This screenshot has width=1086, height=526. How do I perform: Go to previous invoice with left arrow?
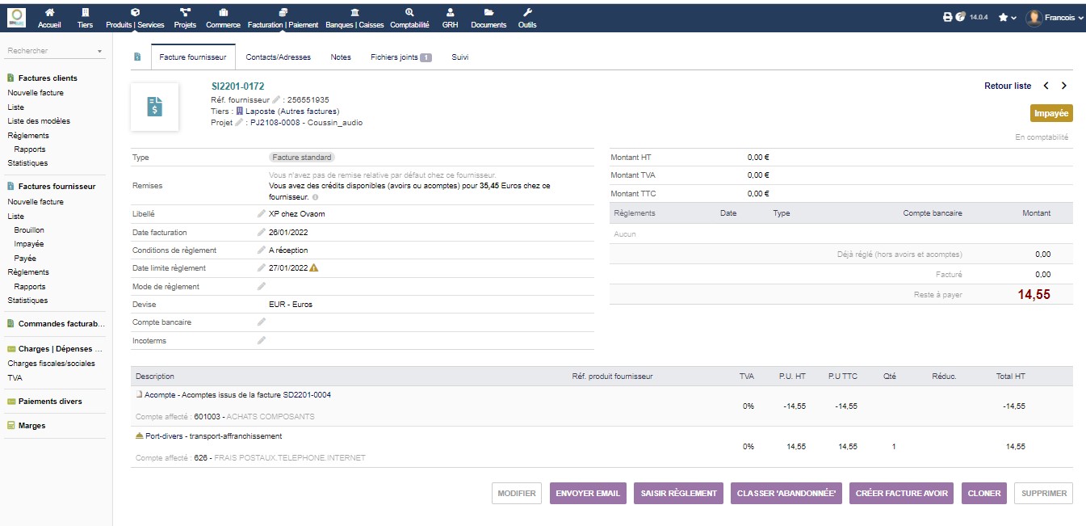(1046, 86)
